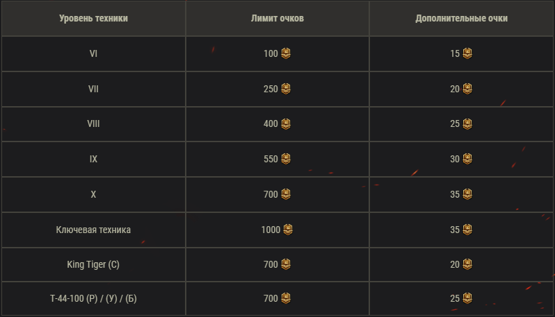The image size is (555, 317).
Task: Click the points icon beside 100 limit
Action: click(286, 53)
